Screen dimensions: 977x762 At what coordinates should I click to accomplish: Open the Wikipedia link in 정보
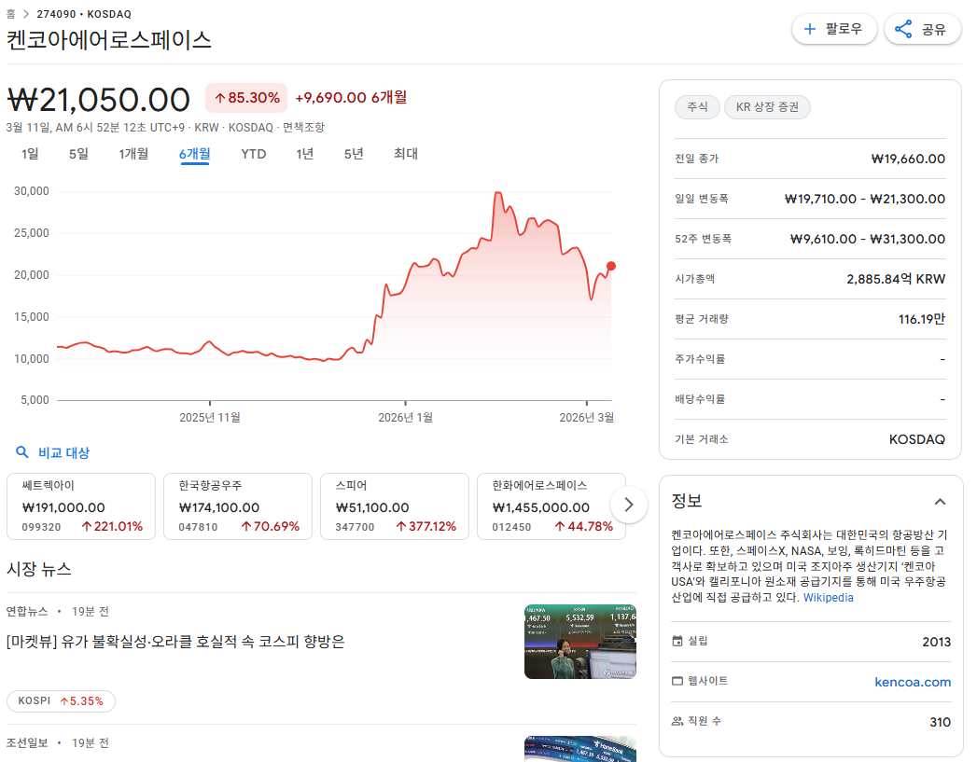[828, 598]
